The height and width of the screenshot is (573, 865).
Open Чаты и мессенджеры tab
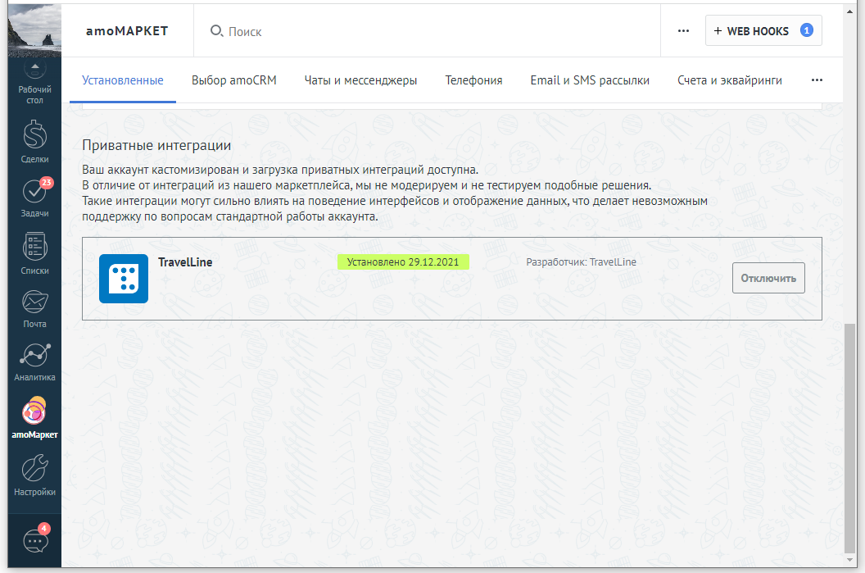[360, 80]
